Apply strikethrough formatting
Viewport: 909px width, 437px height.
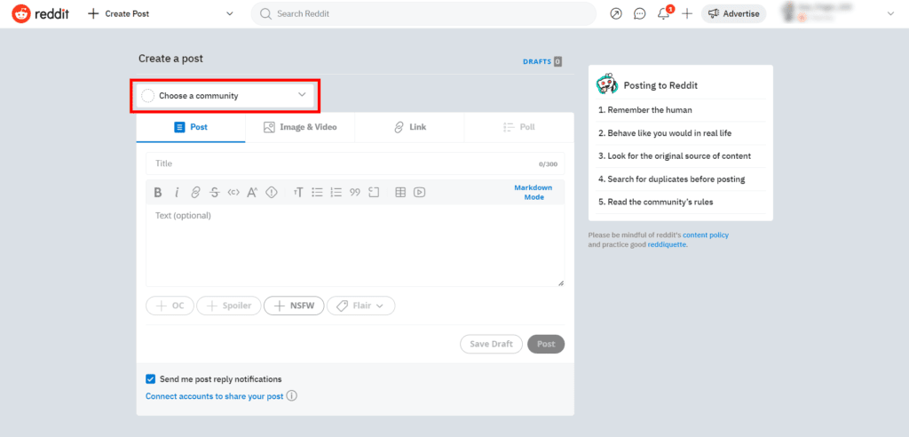pyautogui.click(x=214, y=192)
